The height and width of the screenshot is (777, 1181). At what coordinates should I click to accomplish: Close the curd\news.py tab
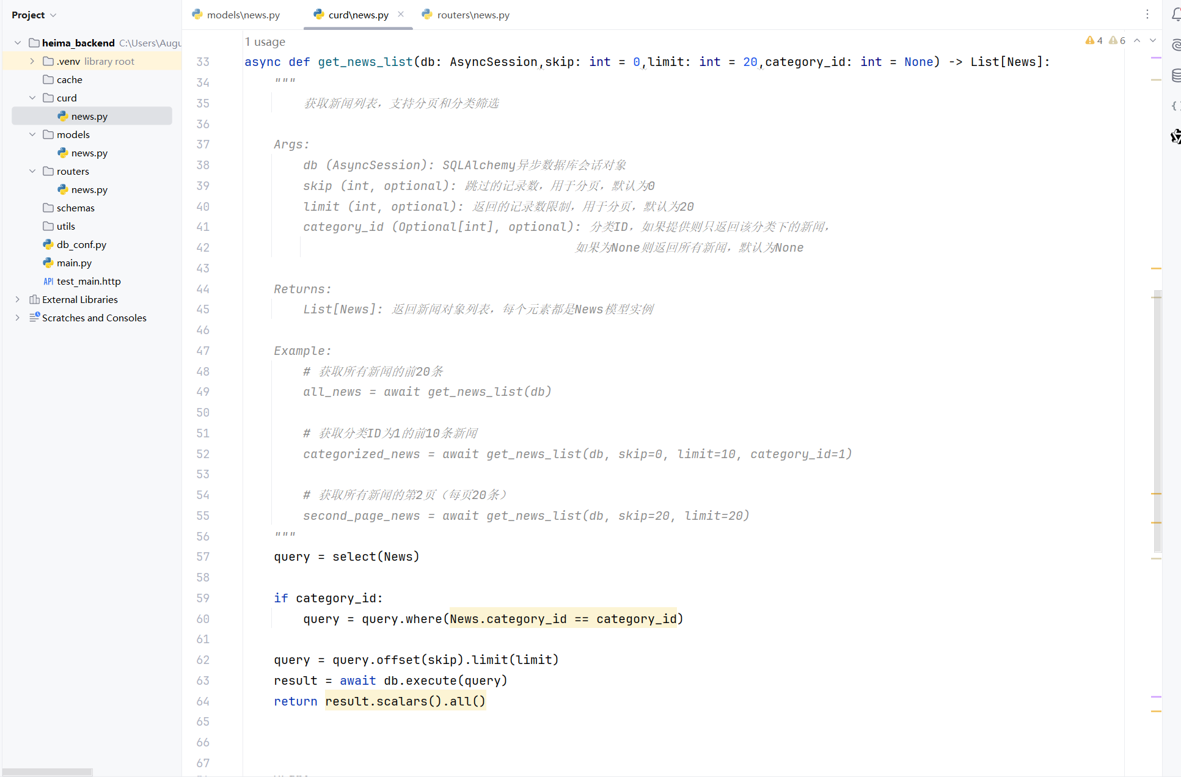400,13
